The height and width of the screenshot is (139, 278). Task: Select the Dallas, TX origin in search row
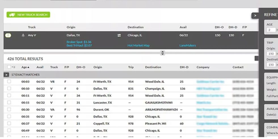click(x=73, y=35)
